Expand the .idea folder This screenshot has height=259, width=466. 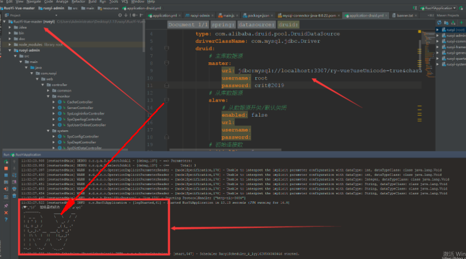pyautogui.click(x=10, y=27)
